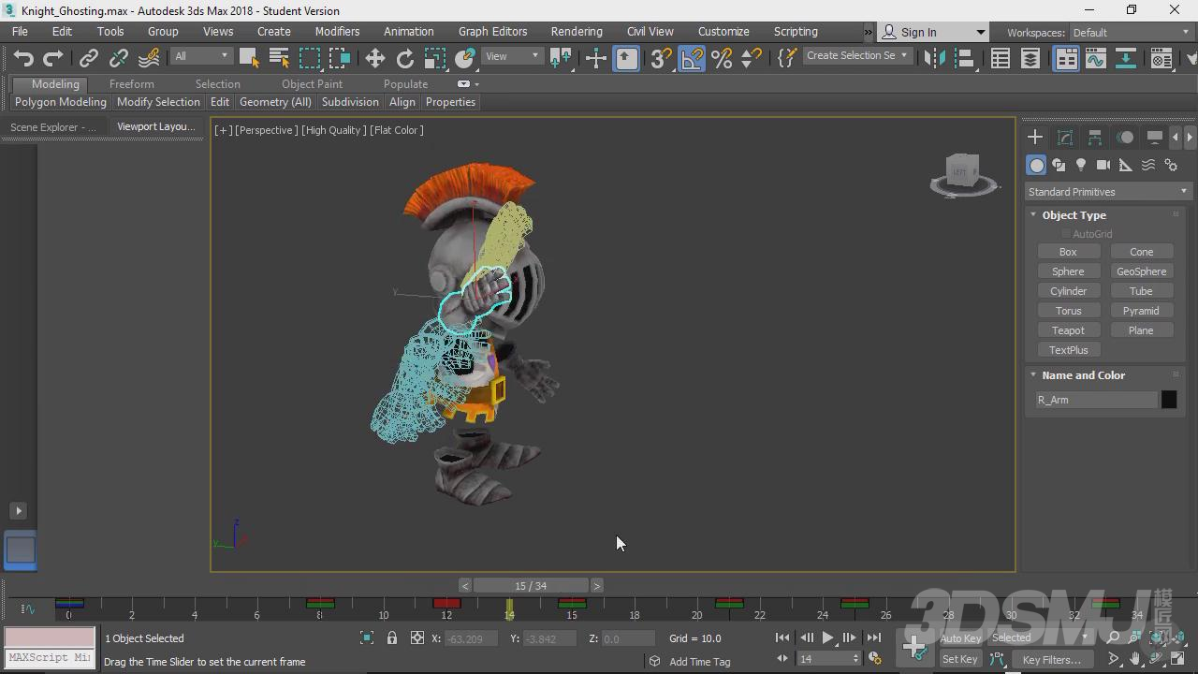Image resolution: width=1198 pixels, height=674 pixels.
Task: Go to the start frame
Action: [x=782, y=637]
